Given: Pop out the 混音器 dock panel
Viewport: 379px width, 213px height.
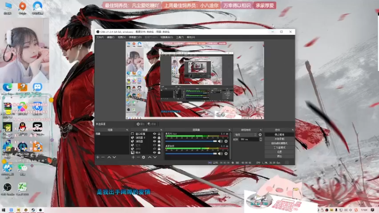Looking at the screenshot, I should click(x=229, y=130).
